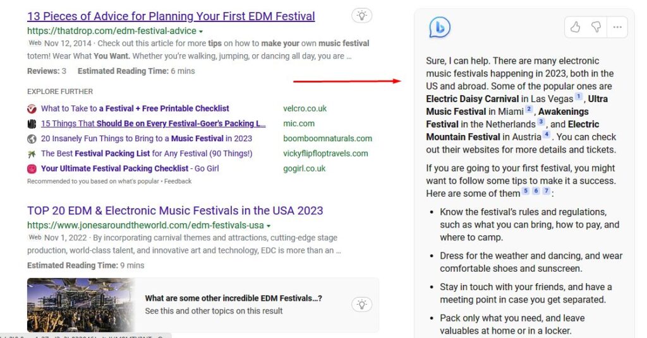Open 'The Best Festival Packing List' link
Viewport: 647px width, 338px height.
[147, 154]
